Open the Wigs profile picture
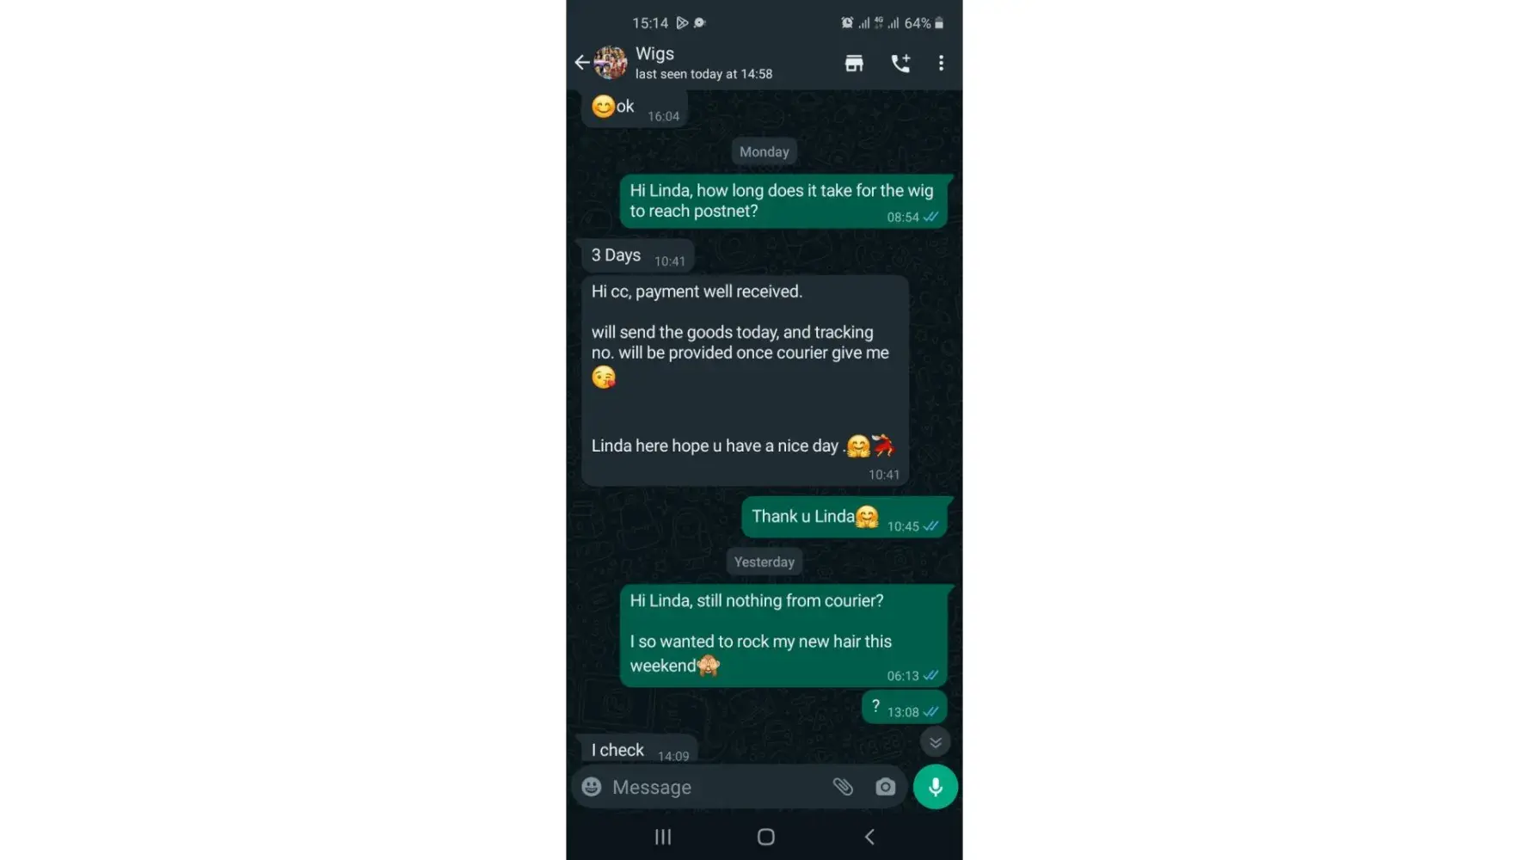 click(611, 63)
